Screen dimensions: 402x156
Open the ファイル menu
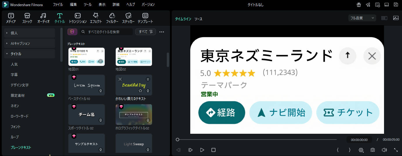pyautogui.click(x=58, y=5)
